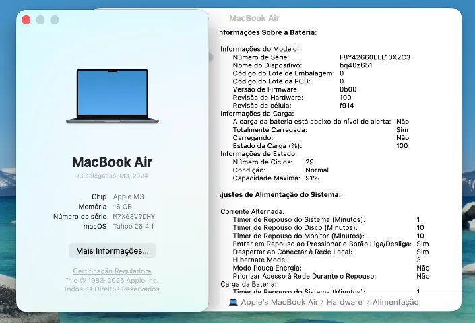Click the greyed minimize button in About window
475x323 pixels.
tap(40, 20)
